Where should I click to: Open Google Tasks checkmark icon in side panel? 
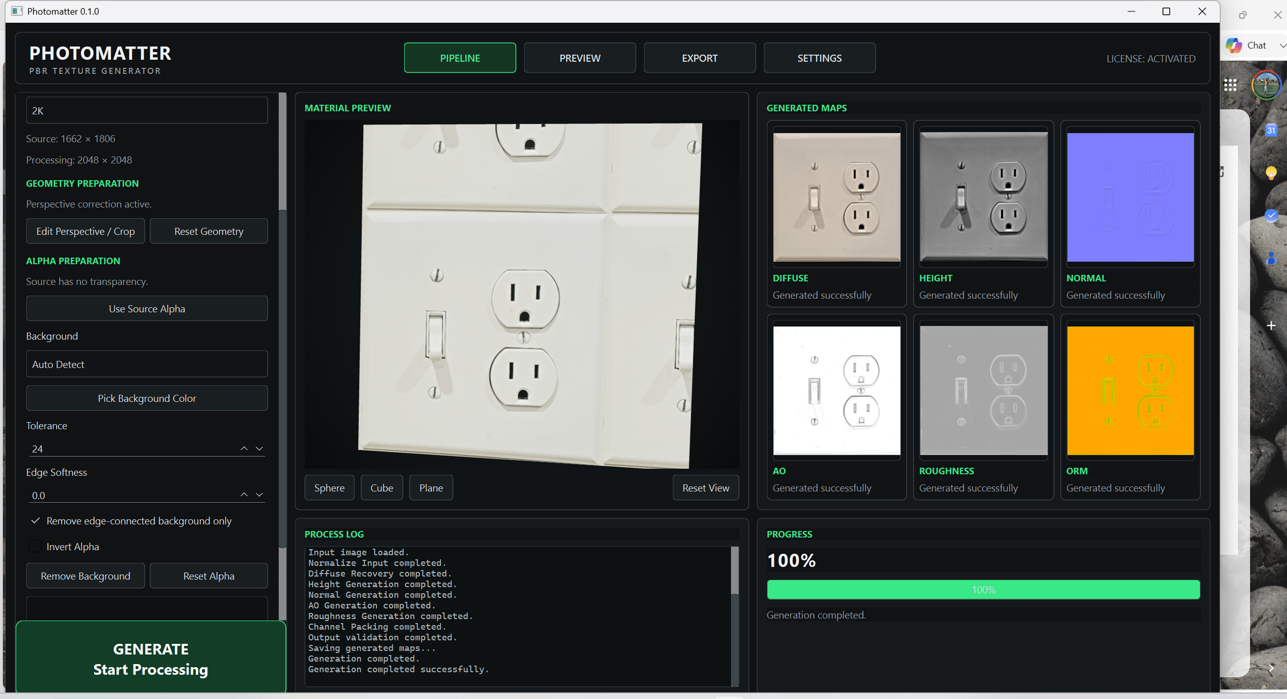pyautogui.click(x=1271, y=215)
